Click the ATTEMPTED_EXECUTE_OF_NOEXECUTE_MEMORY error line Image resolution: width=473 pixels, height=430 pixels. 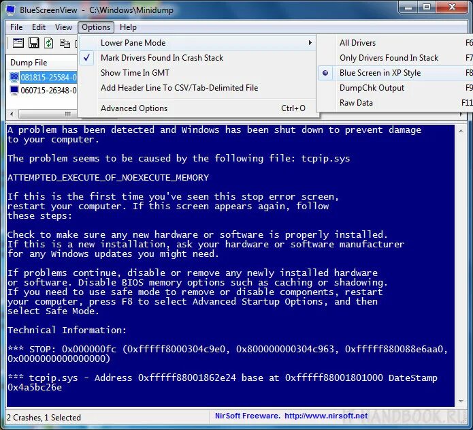click(108, 178)
